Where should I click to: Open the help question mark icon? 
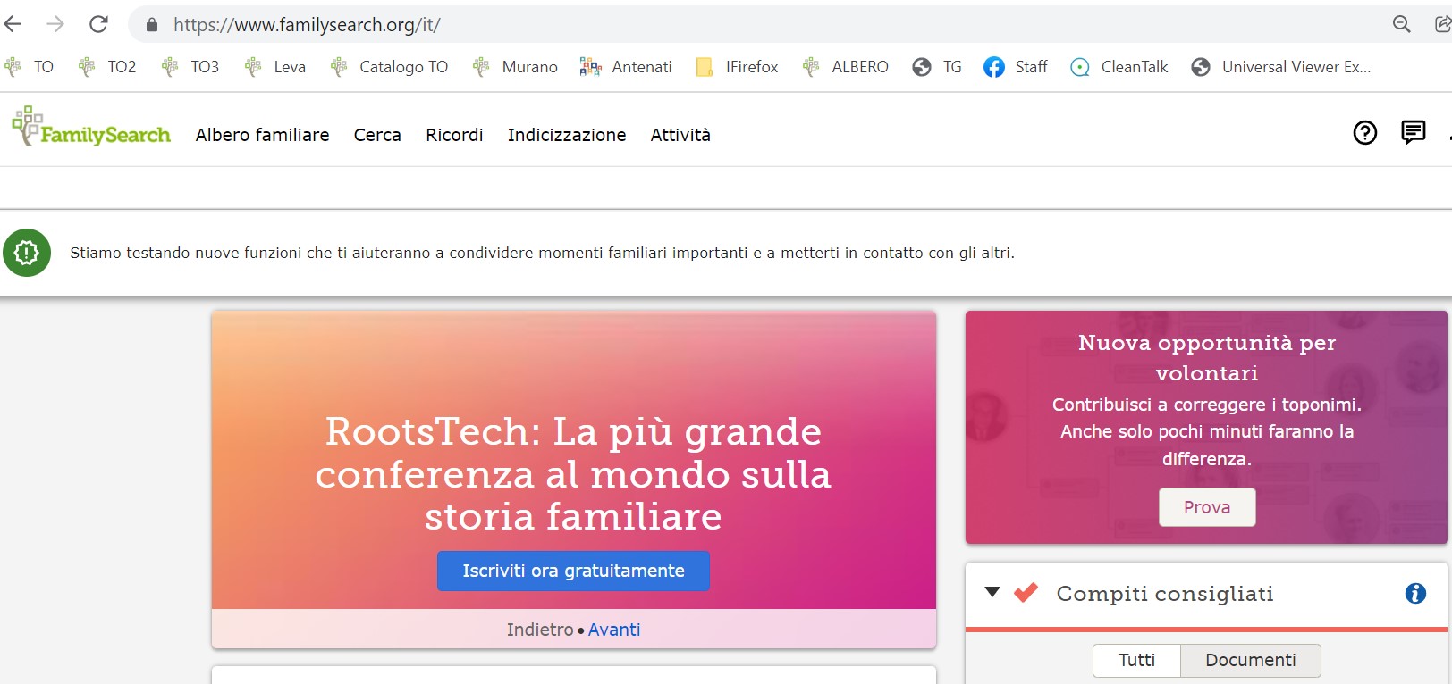click(1365, 133)
